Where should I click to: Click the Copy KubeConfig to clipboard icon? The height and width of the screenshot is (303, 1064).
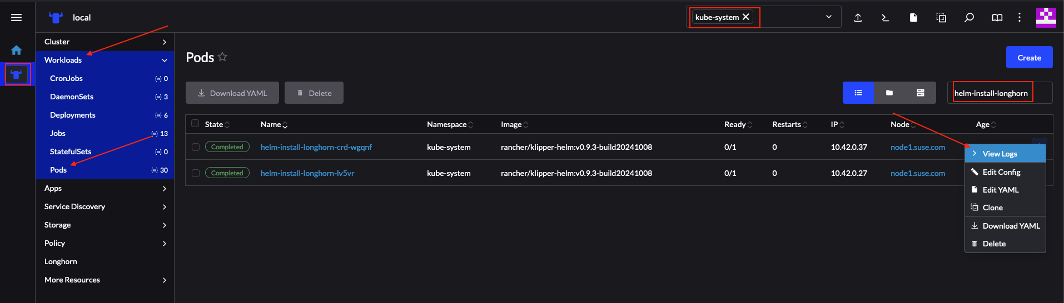point(941,18)
